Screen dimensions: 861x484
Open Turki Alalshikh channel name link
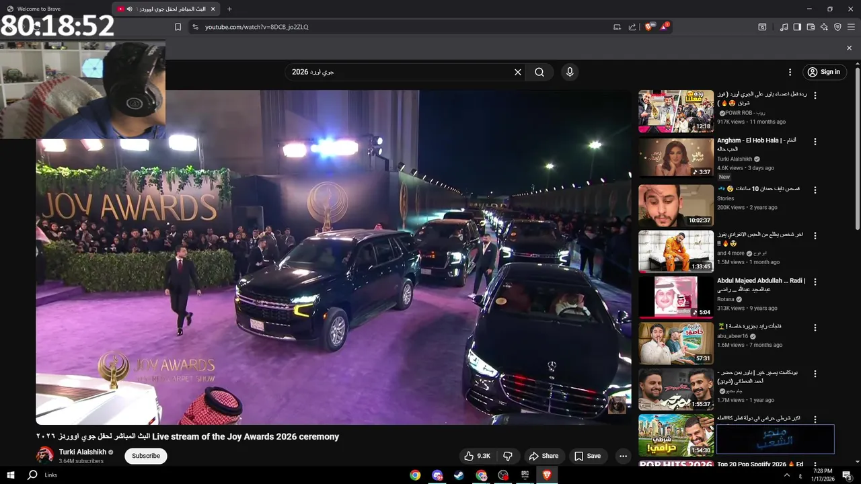[83, 452]
